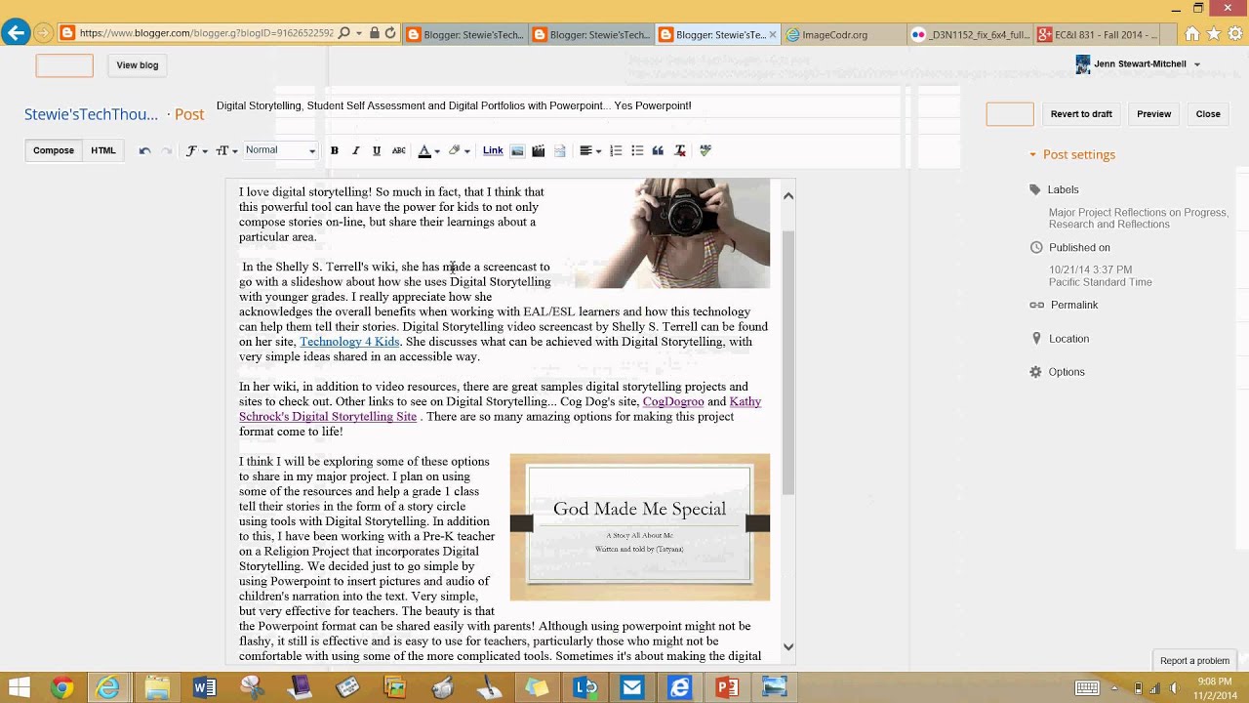The width and height of the screenshot is (1249, 703).
Task: Click the Numbered list icon
Action: point(616,150)
